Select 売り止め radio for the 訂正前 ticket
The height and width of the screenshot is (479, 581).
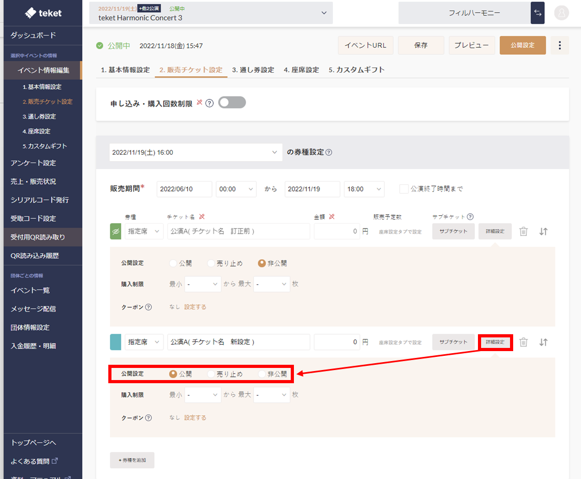pos(211,263)
